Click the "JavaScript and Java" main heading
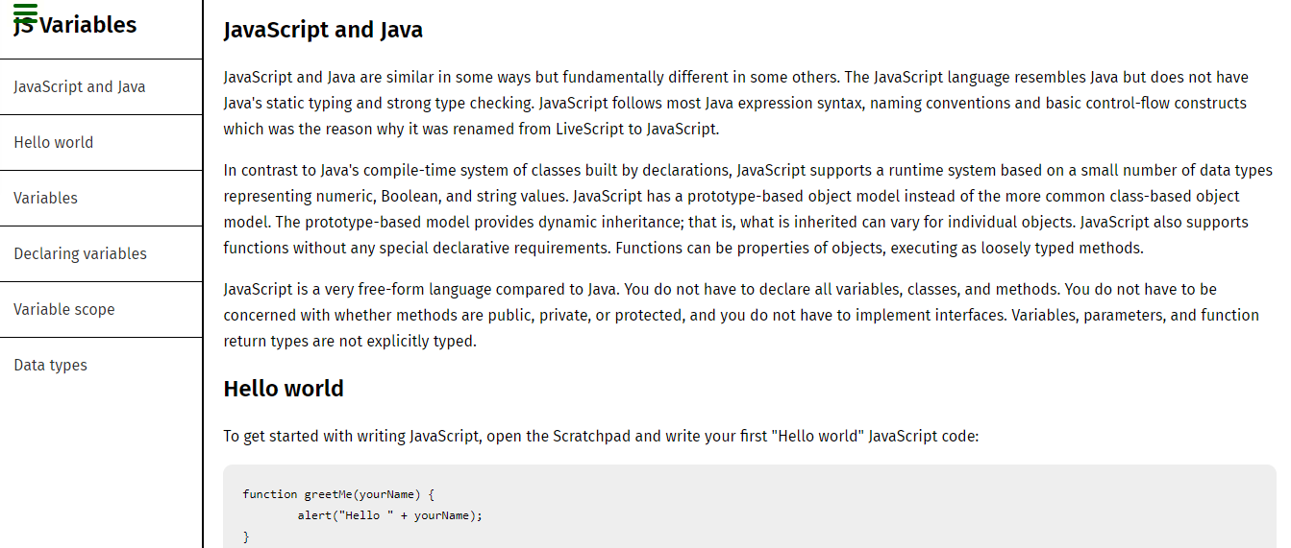1291x548 pixels. [x=323, y=30]
